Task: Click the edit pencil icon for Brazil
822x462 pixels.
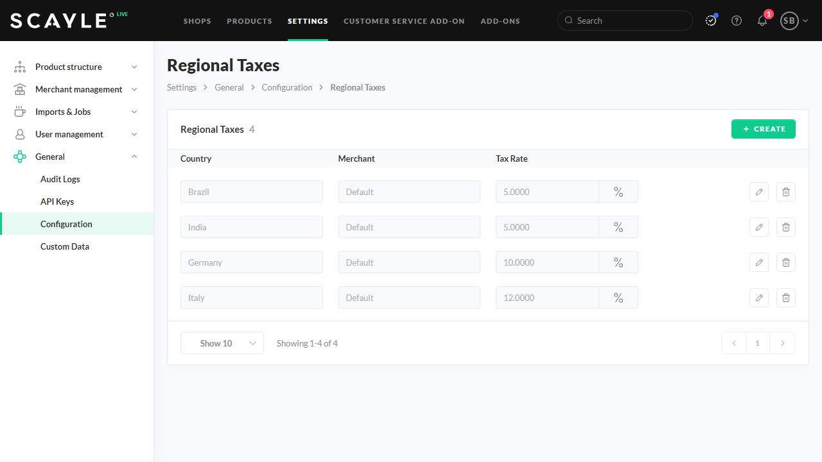Action: point(758,192)
